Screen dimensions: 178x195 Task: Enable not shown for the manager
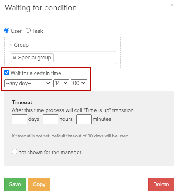(x=14, y=152)
